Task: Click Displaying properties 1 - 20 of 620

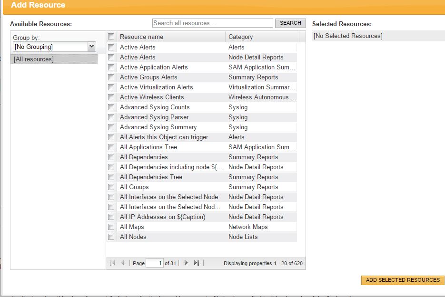Action: [x=263, y=263]
